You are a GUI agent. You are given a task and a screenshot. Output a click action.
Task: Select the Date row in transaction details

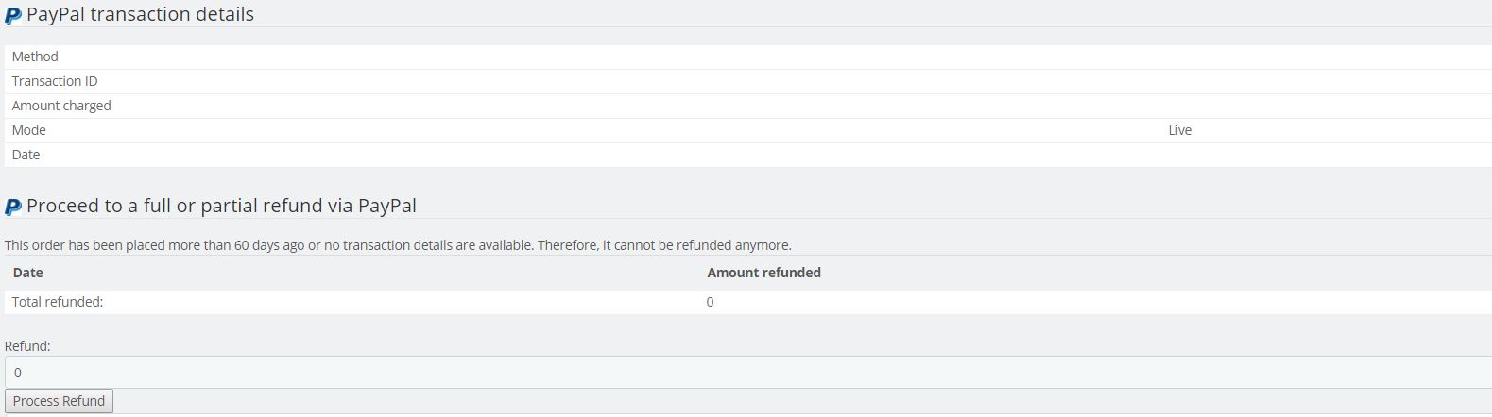click(26, 155)
